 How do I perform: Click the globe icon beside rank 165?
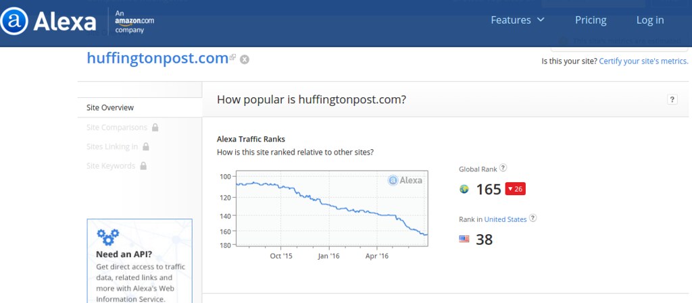pyautogui.click(x=464, y=190)
